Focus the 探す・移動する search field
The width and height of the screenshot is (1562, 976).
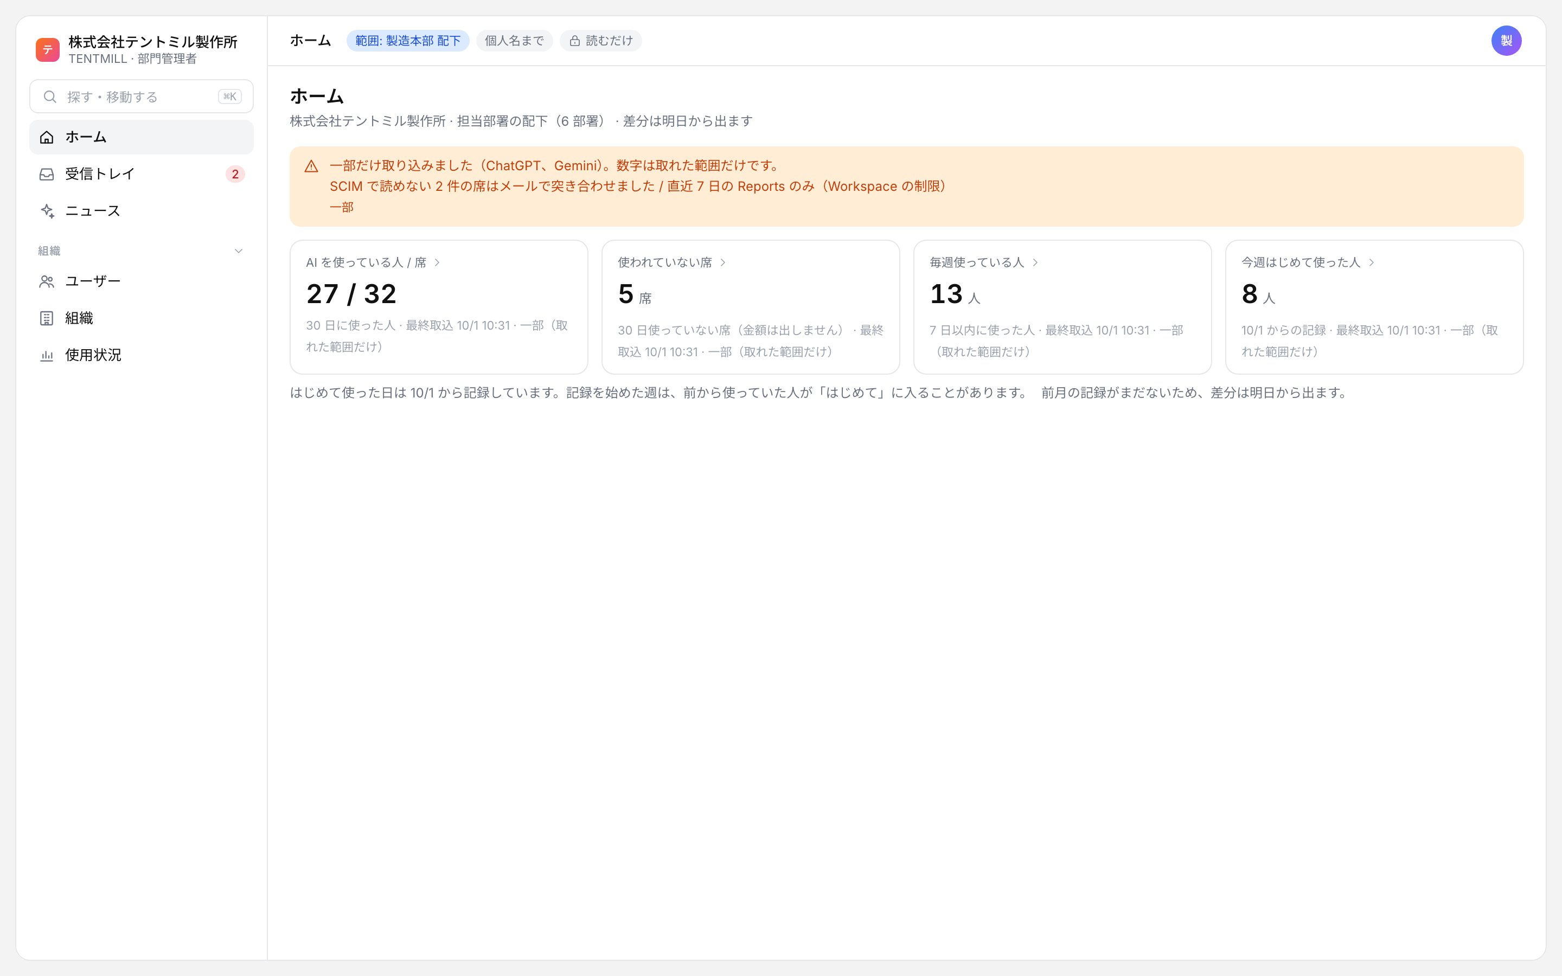(142, 97)
